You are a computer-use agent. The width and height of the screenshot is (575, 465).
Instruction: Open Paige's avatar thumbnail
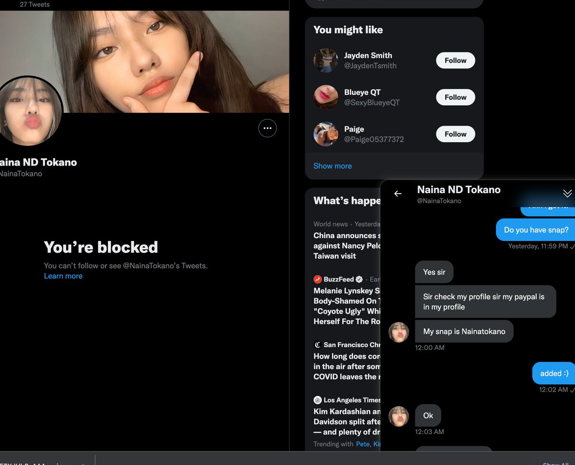tap(326, 134)
